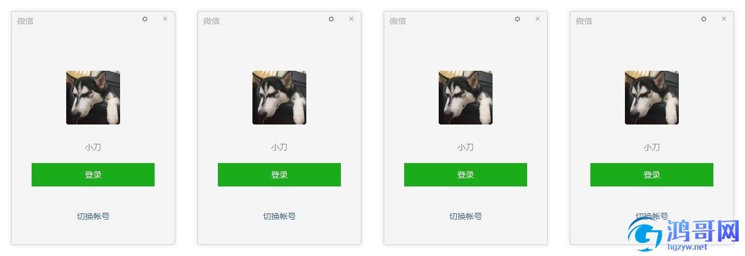Click husky avatar in fourth WeChat window
Screen dimensions: 745x256
pos(652,98)
